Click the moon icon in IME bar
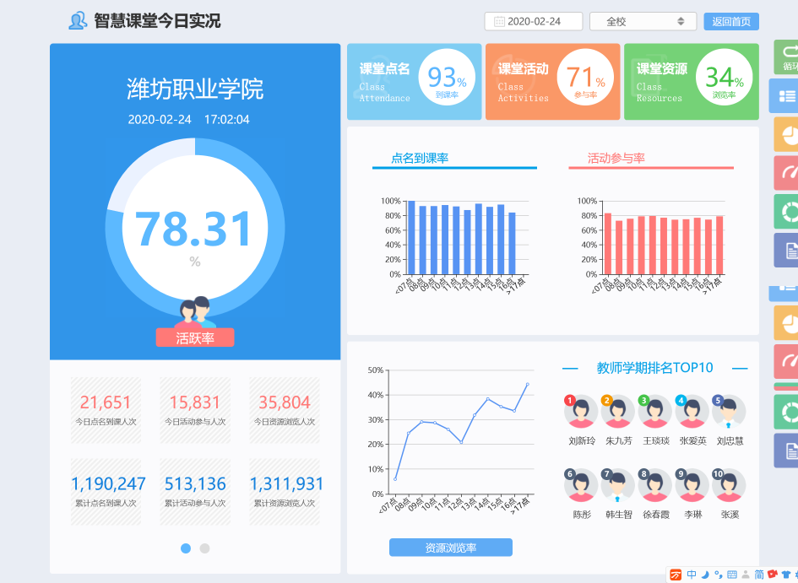This screenshot has height=583, width=798. click(704, 575)
